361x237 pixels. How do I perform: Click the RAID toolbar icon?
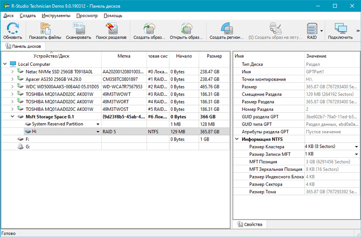tap(312, 28)
